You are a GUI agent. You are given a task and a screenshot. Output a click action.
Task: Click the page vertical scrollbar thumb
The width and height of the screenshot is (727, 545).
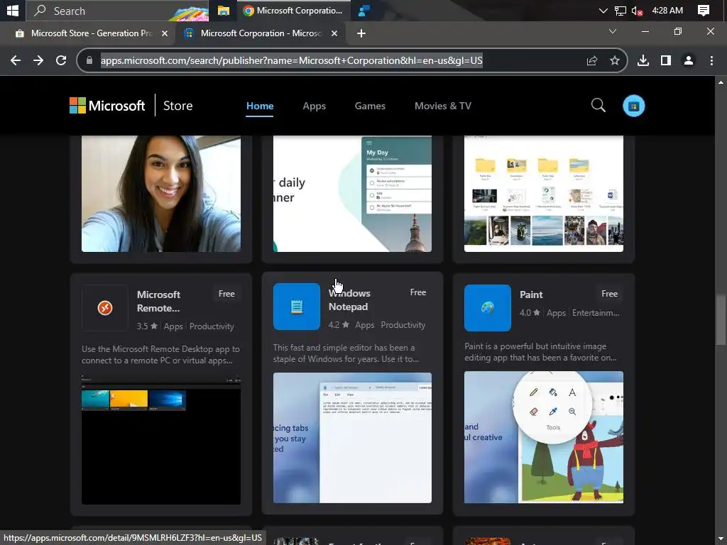[721, 319]
